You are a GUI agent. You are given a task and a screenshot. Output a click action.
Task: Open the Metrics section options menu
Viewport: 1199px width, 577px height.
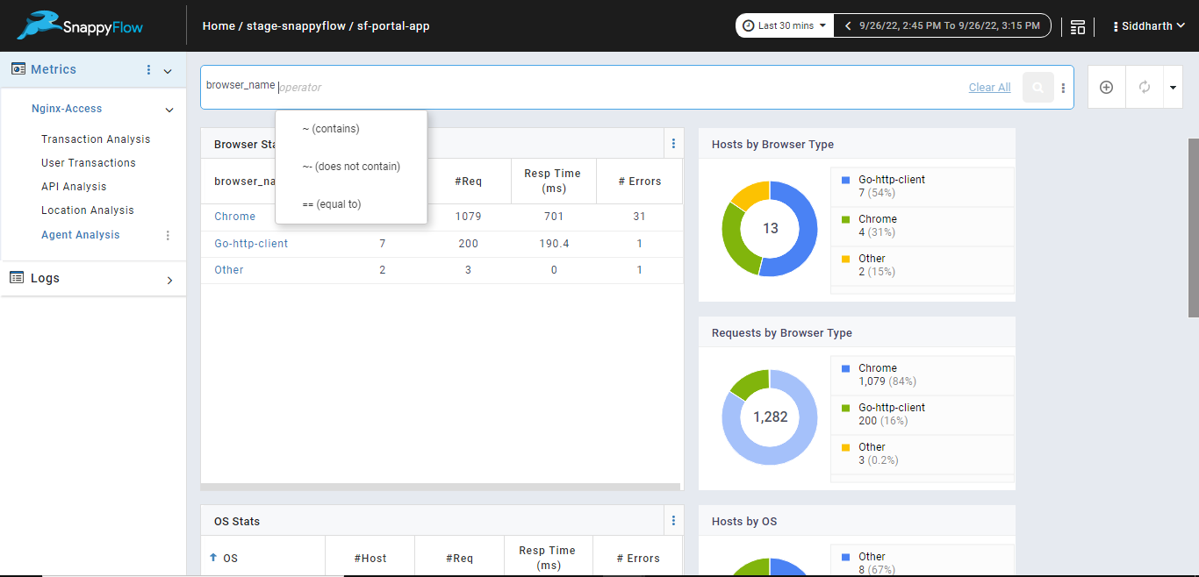point(148,70)
